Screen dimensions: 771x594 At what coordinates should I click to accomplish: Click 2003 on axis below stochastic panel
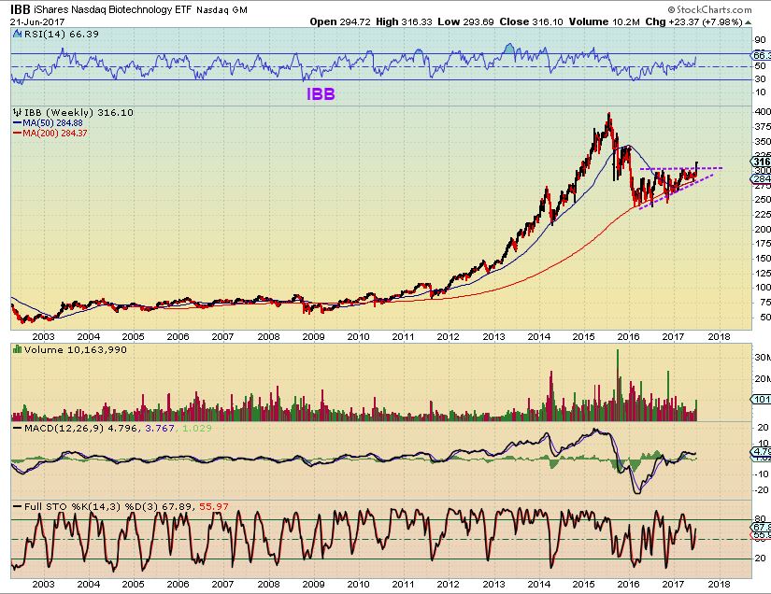click(x=43, y=584)
